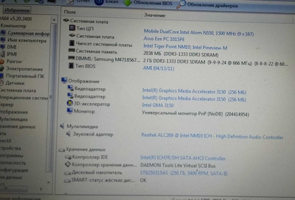Select the Универсальный монитор PnP value
295x200 pixels.
tap(195, 113)
